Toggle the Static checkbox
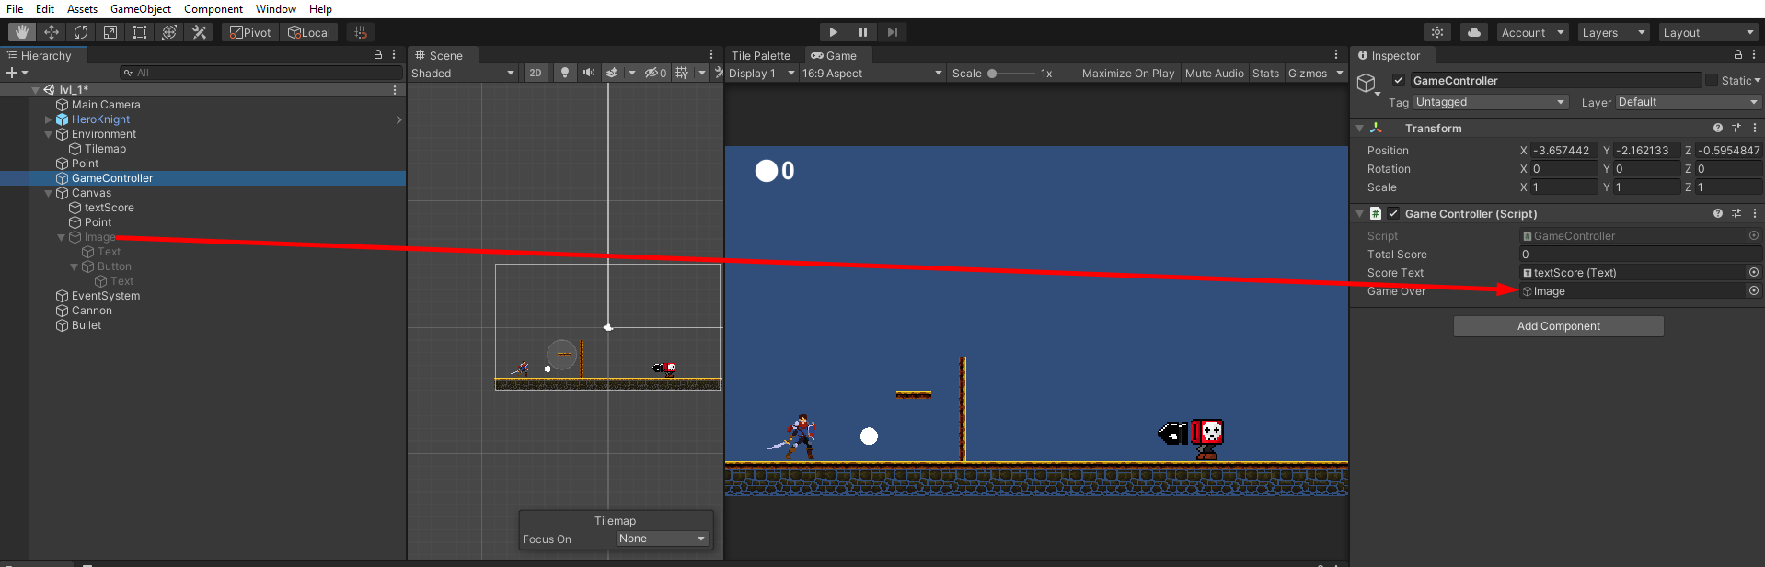Viewport: 1765px width, 567px height. [1712, 80]
